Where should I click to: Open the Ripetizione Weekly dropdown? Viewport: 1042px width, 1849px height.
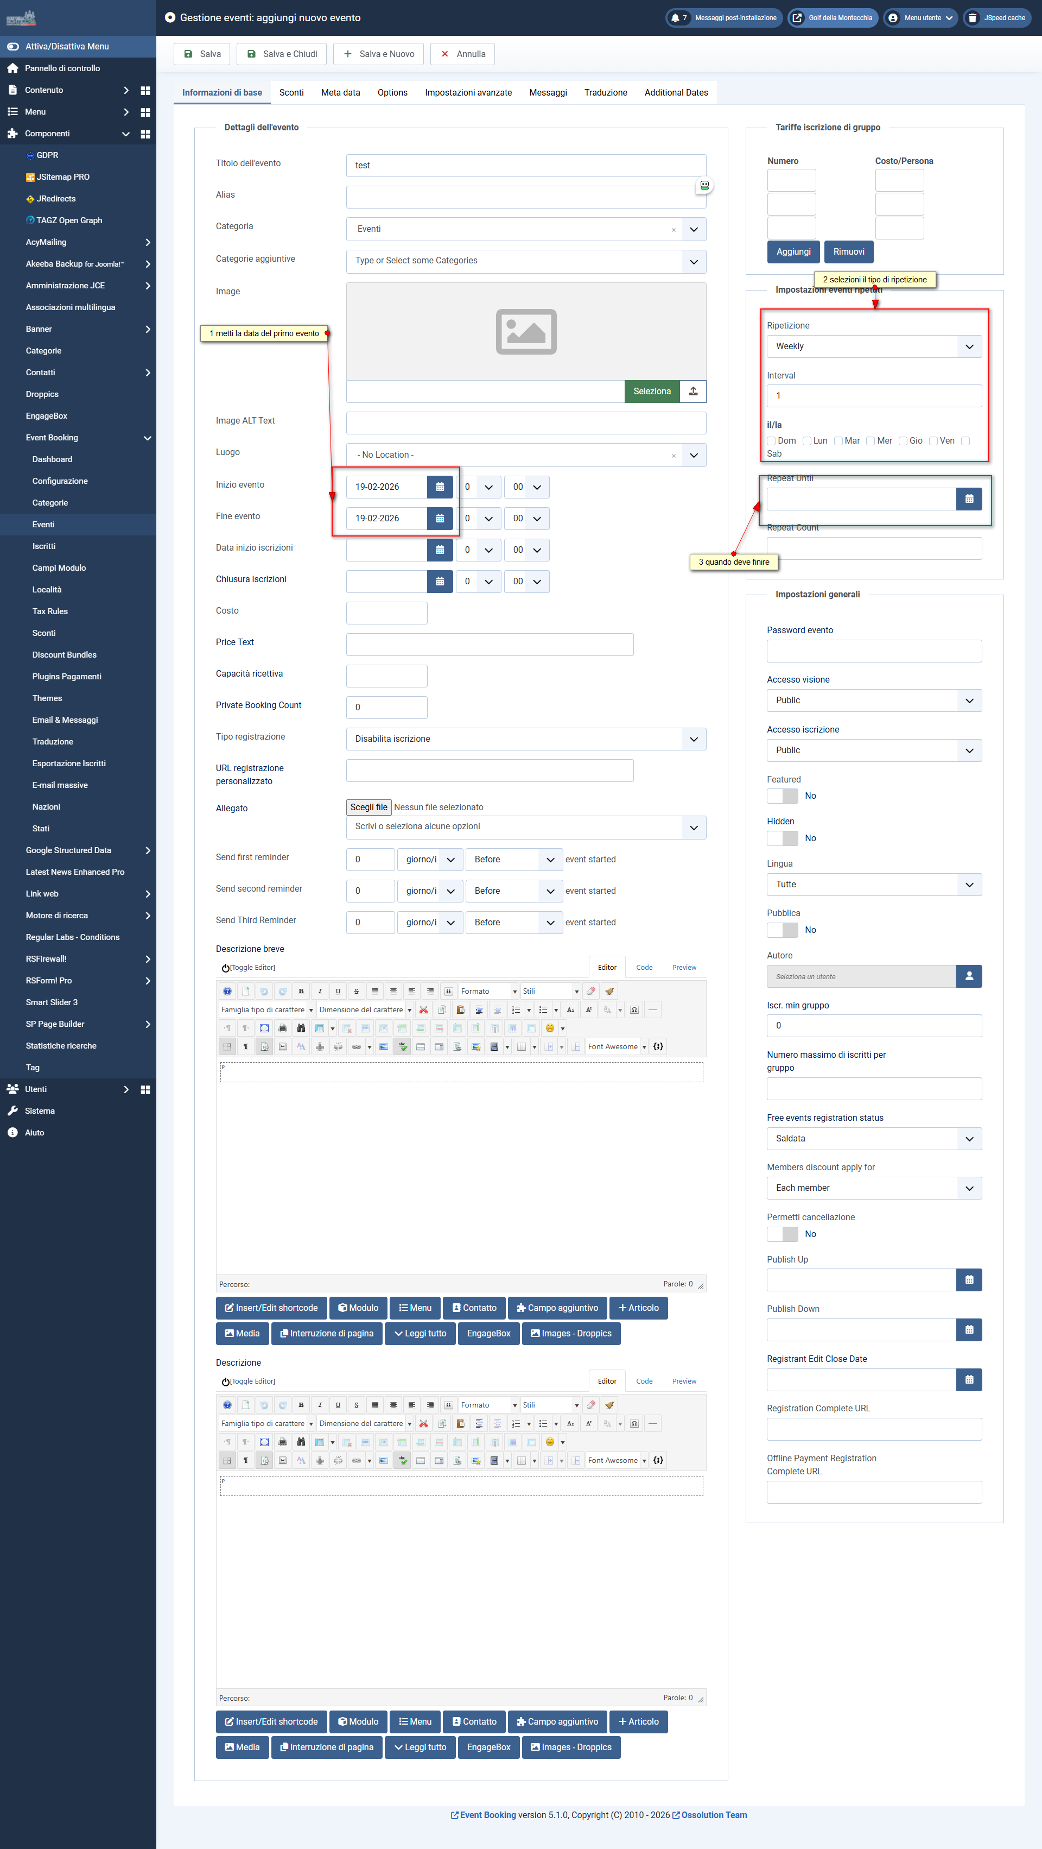(x=873, y=346)
